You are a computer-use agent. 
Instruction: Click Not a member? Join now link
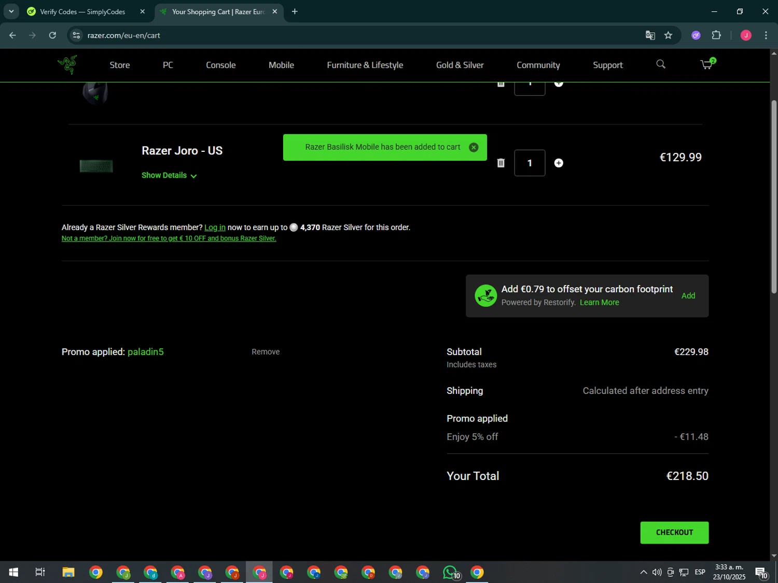[x=169, y=238]
